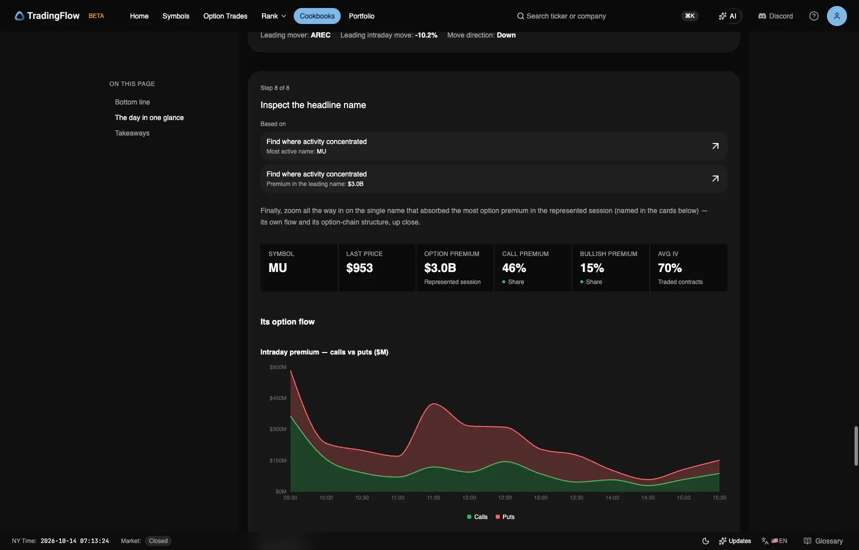Click the search magnifier icon
Image resolution: width=859 pixels, height=550 pixels.
[520, 16]
